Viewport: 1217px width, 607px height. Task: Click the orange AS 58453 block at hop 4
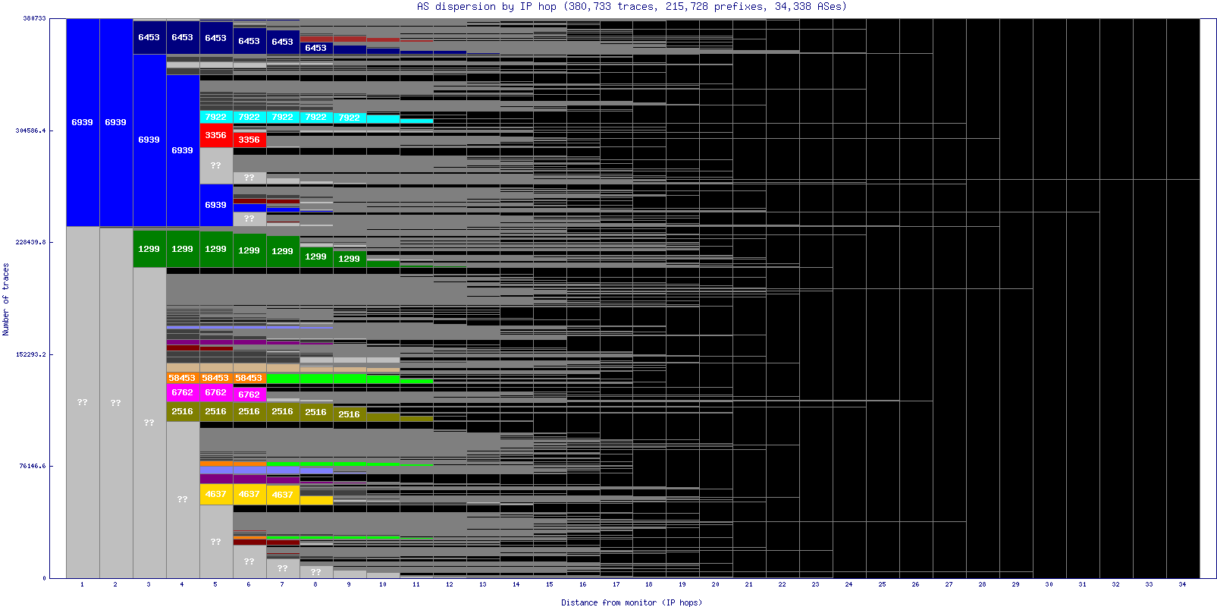click(183, 378)
